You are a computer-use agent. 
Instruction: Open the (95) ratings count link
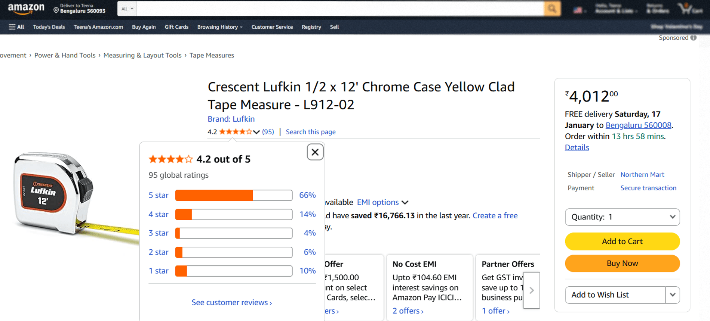point(268,132)
